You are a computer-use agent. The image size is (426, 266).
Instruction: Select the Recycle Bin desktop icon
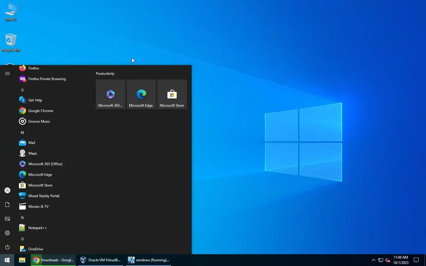[x=11, y=43]
